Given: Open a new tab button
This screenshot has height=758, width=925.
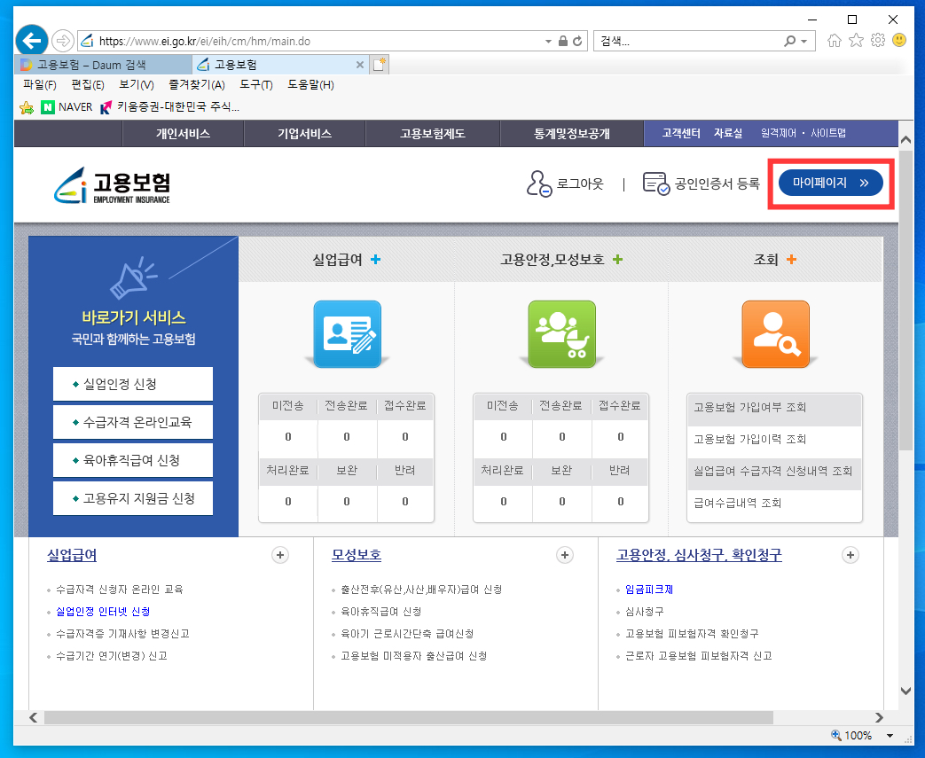Looking at the screenshot, I should coord(379,65).
